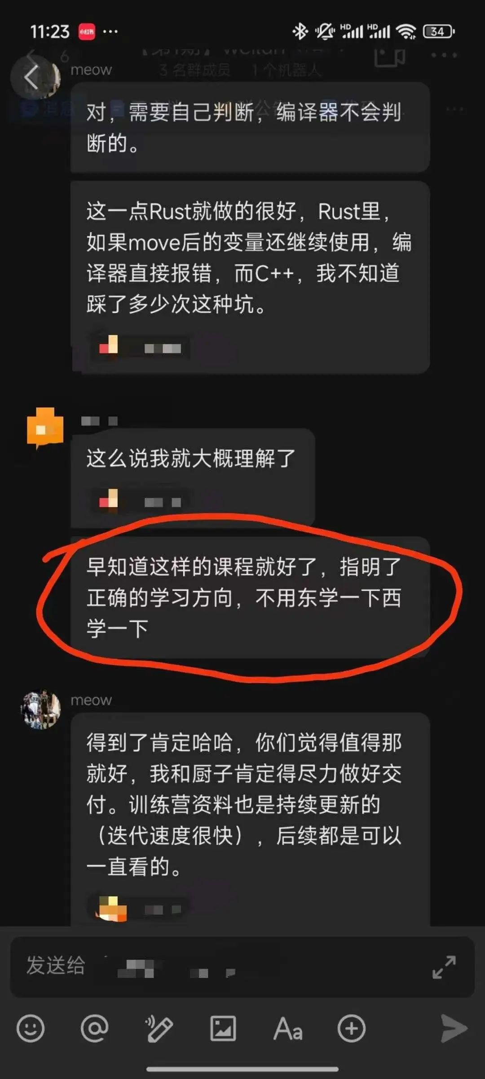The image size is (485, 1079).
Task: Tap the @ mention icon
Action: point(95,1028)
